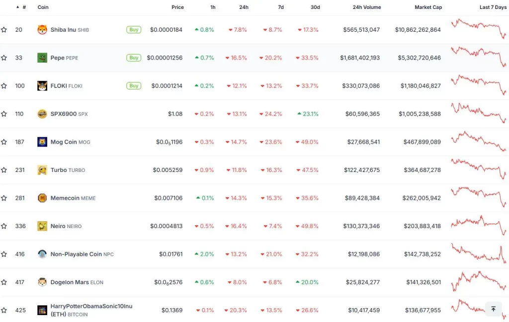Add Neiro to favorites via star
This screenshot has height=322, width=509.
point(4,226)
